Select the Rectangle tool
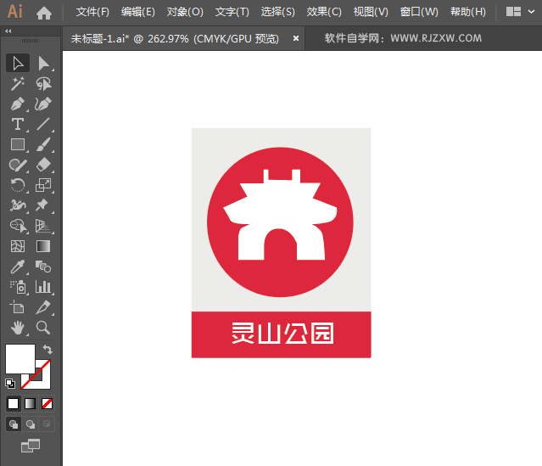The width and height of the screenshot is (542, 466). click(18, 144)
